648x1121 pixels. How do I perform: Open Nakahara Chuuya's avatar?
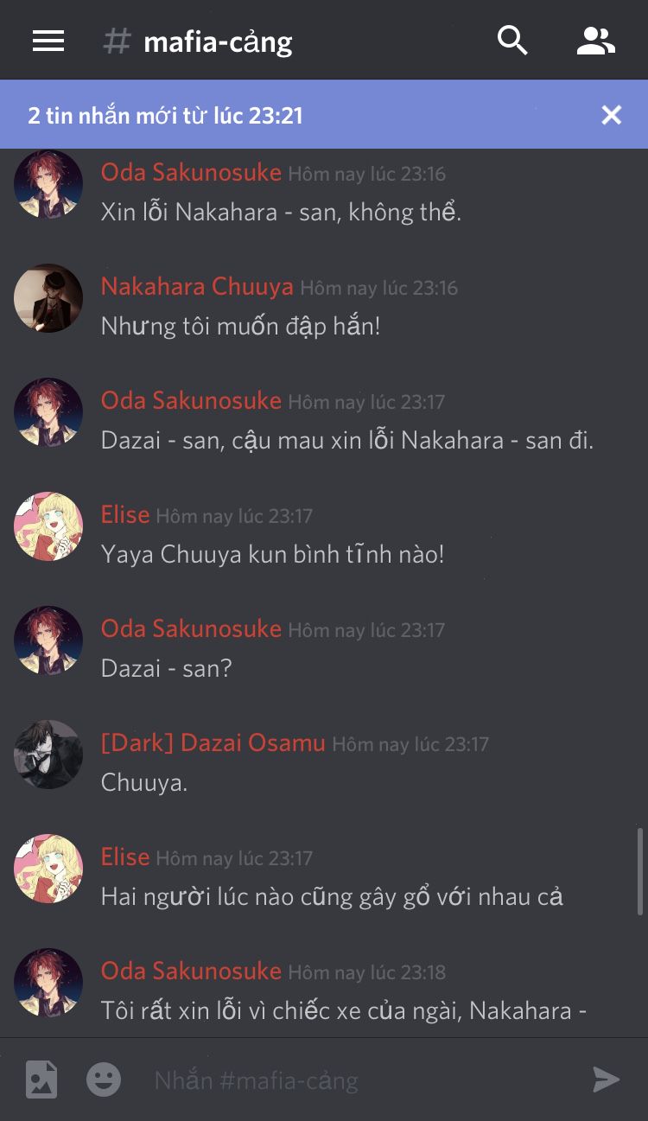click(x=48, y=298)
